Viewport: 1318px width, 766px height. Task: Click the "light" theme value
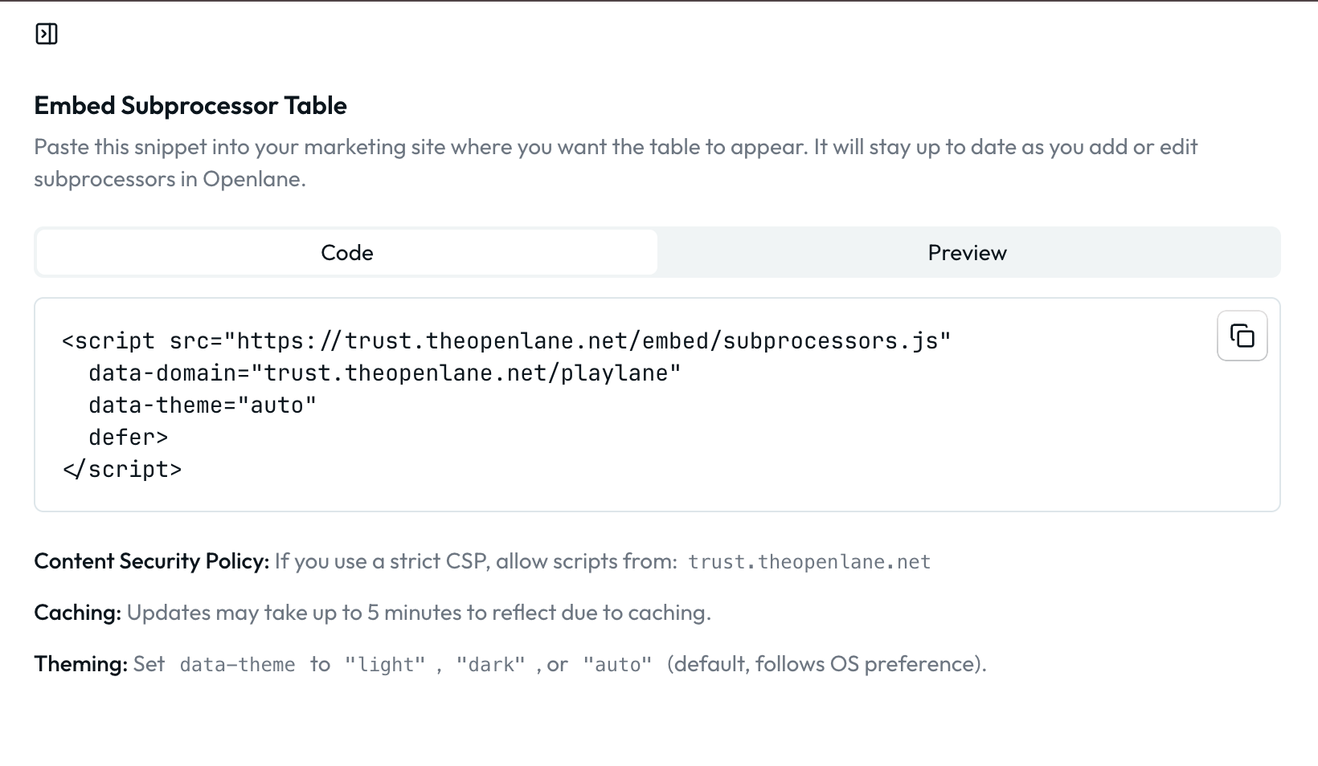[x=385, y=665]
